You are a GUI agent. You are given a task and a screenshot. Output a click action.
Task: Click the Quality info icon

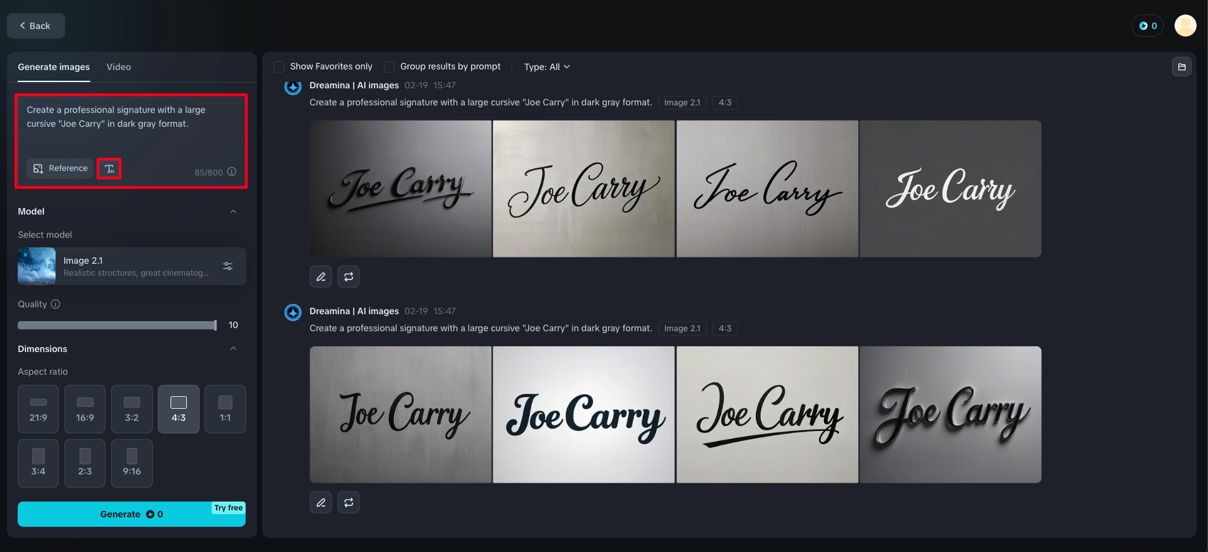(x=56, y=304)
